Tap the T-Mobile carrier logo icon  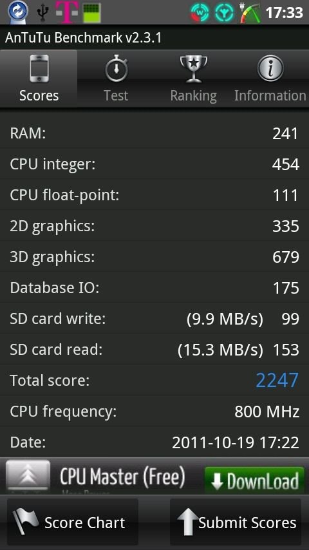(67, 12)
